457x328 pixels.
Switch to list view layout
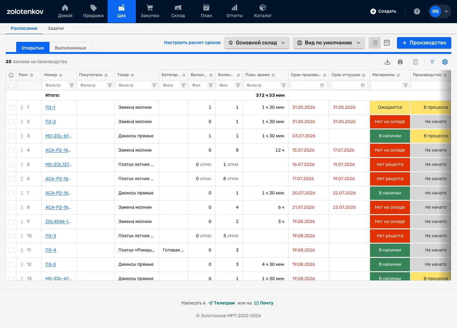point(375,43)
